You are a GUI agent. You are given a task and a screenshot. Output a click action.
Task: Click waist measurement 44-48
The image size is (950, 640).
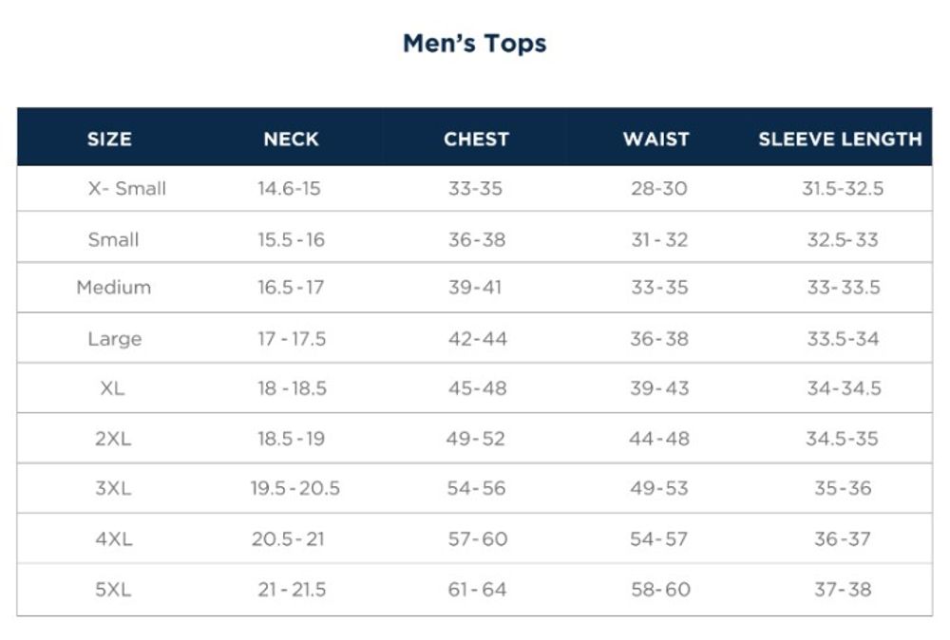point(659,439)
